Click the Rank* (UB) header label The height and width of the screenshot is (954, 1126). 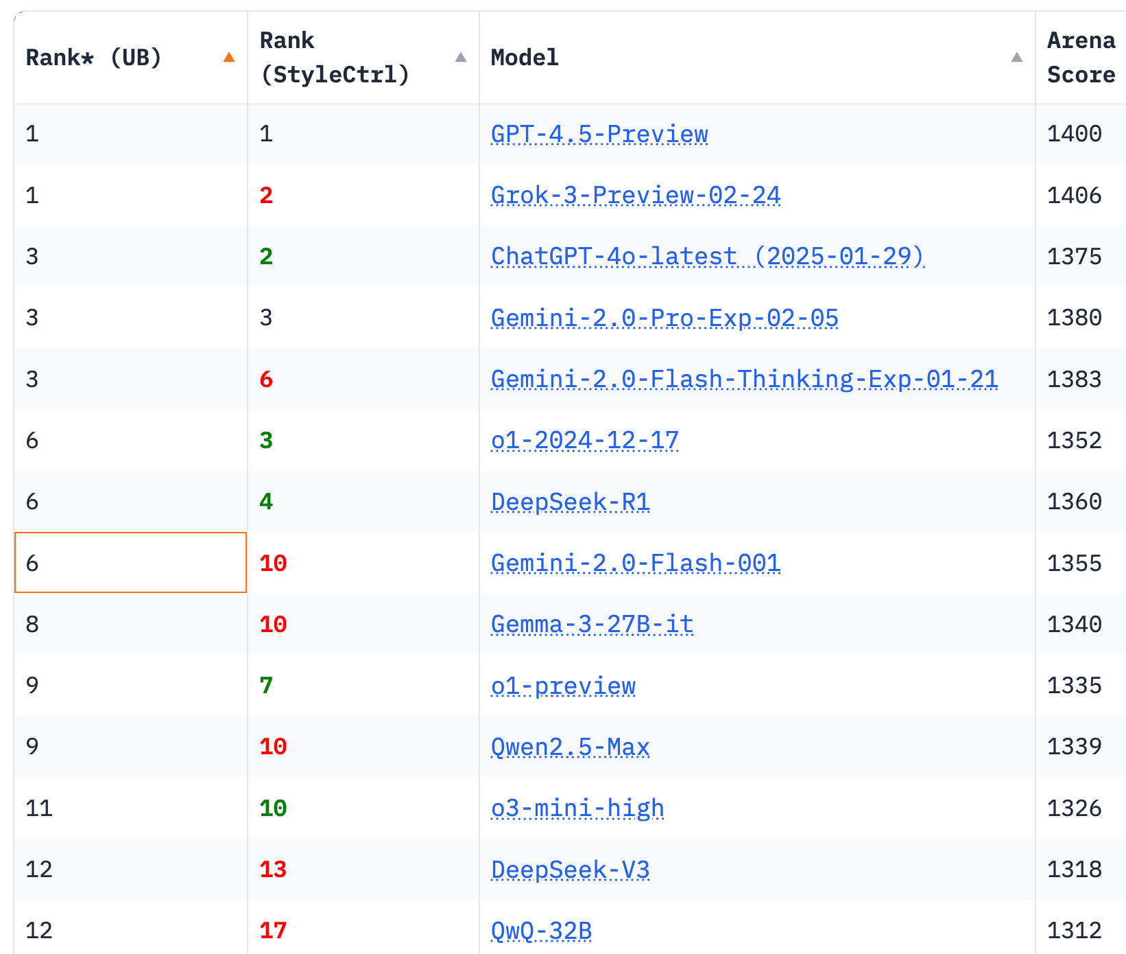[x=93, y=58]
